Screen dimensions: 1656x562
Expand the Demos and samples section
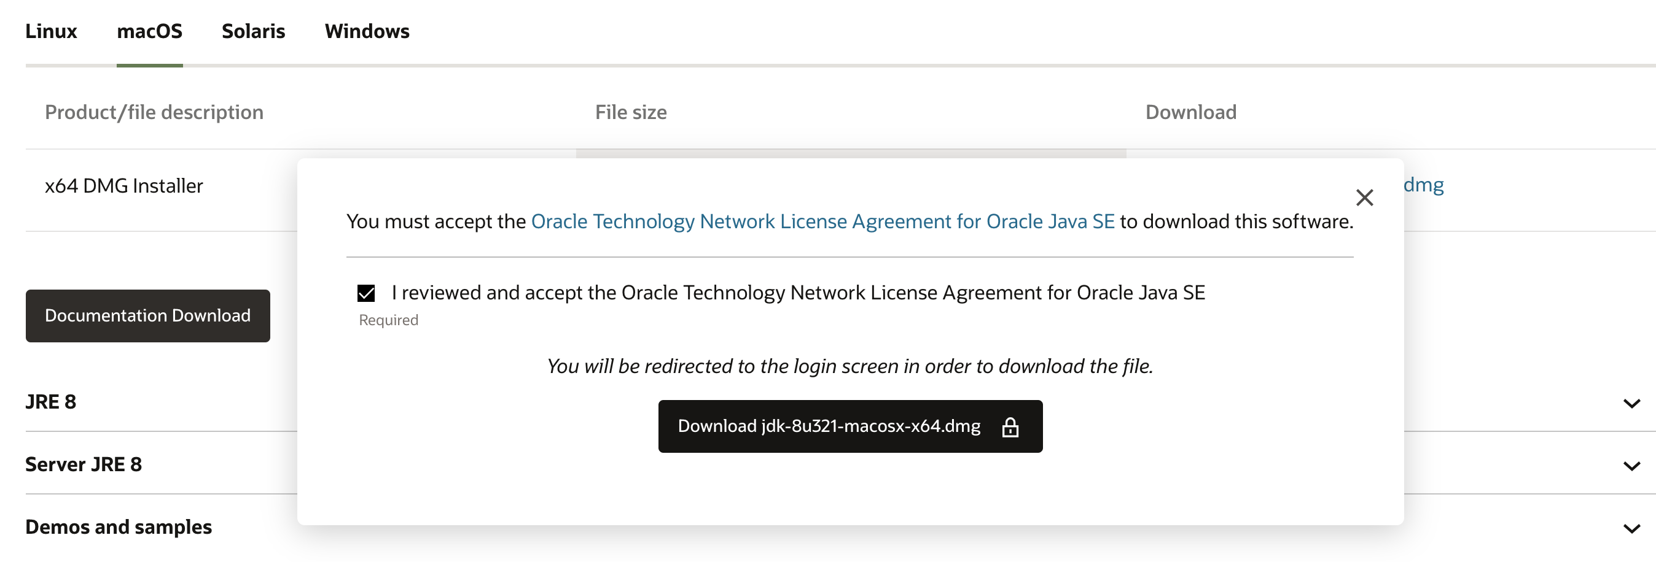[x=1631, y=529]
